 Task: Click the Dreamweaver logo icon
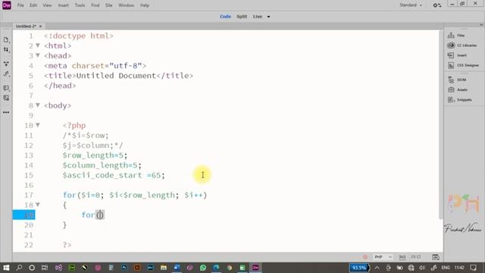pos(7,5)
